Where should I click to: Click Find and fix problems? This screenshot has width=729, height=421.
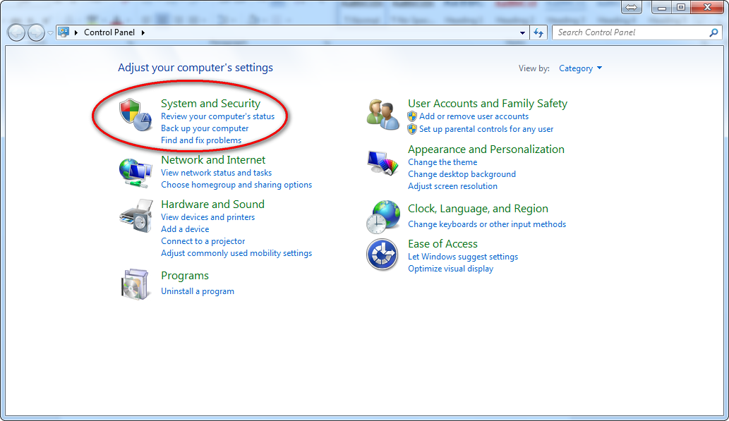pos(201,140)
